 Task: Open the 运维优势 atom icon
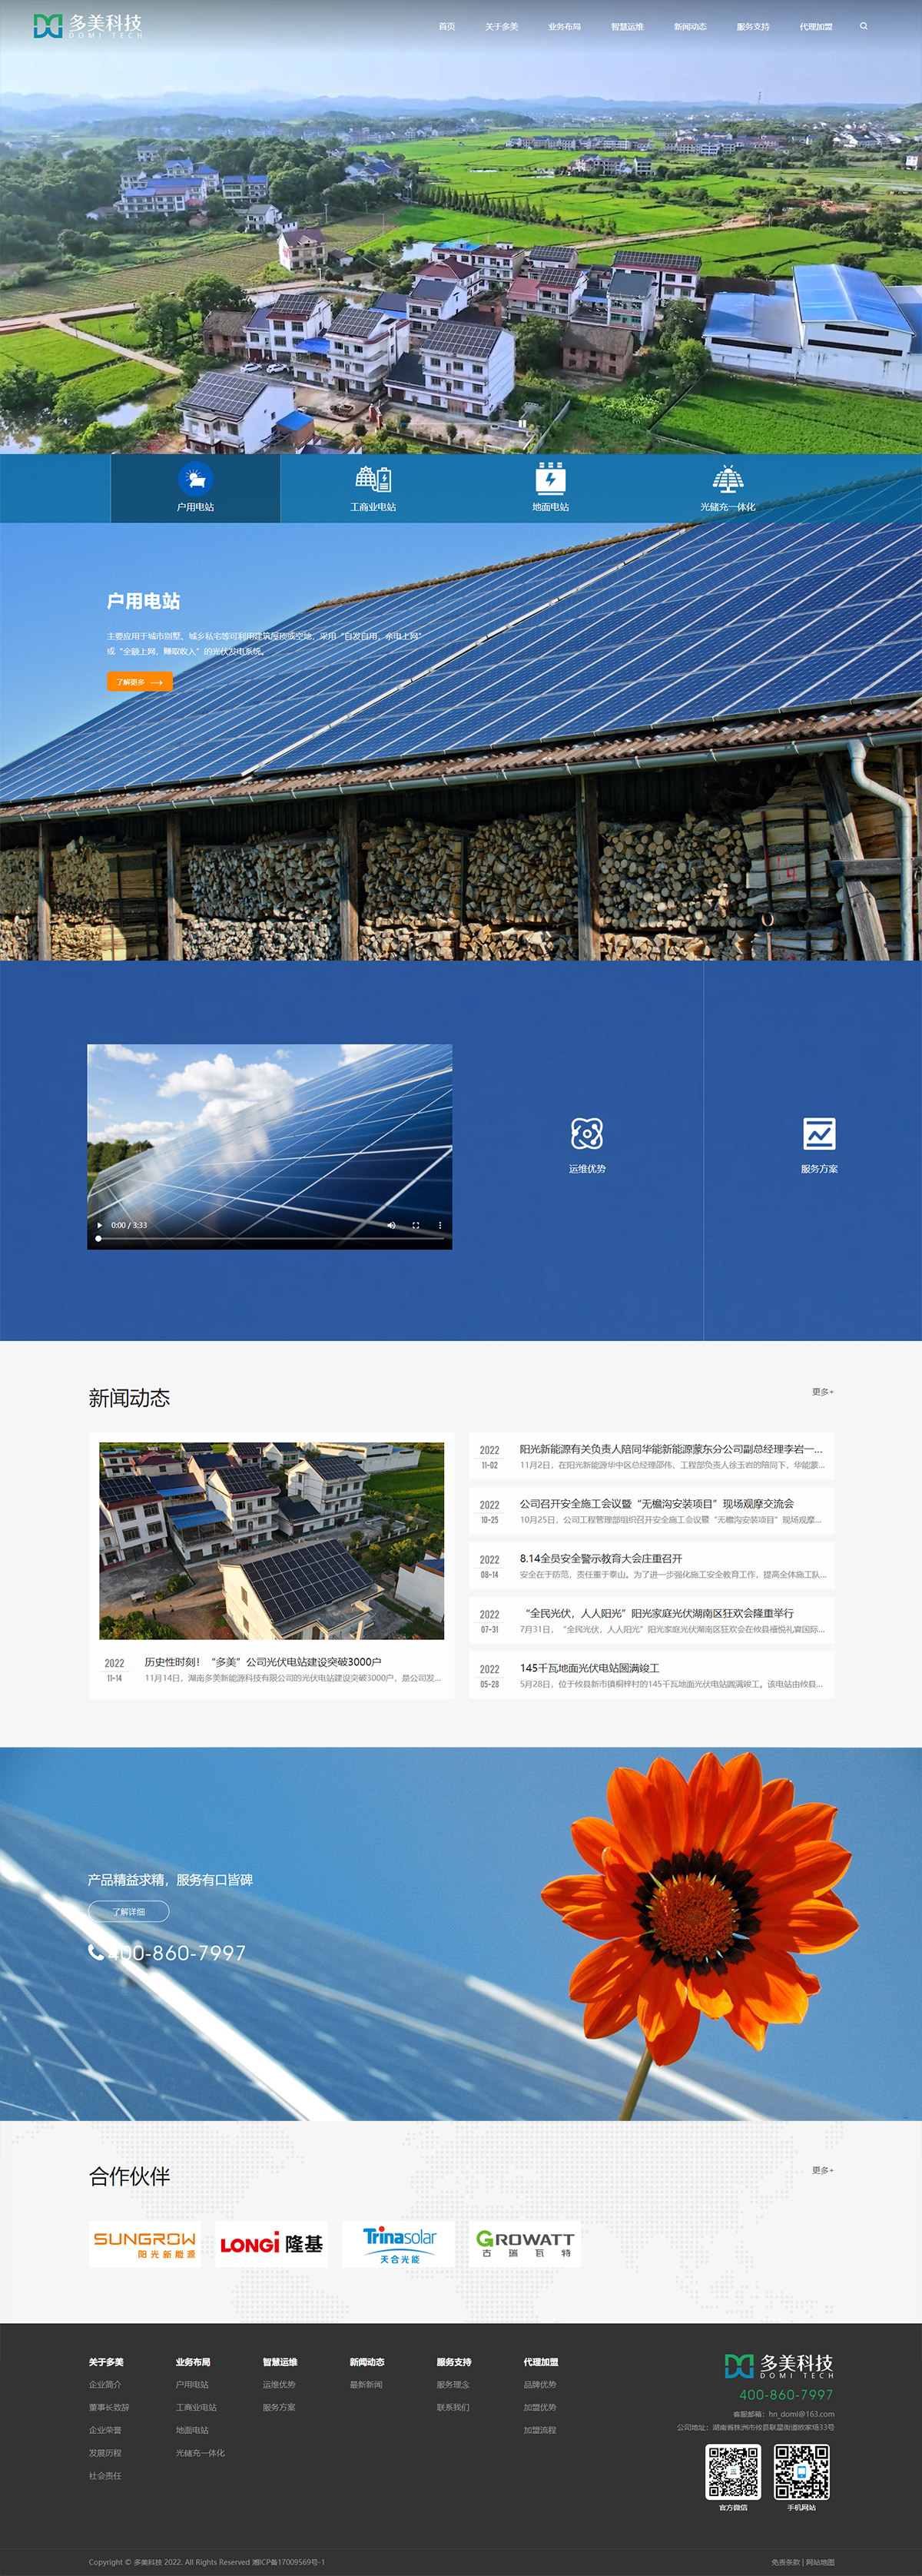coord(587,1134)
